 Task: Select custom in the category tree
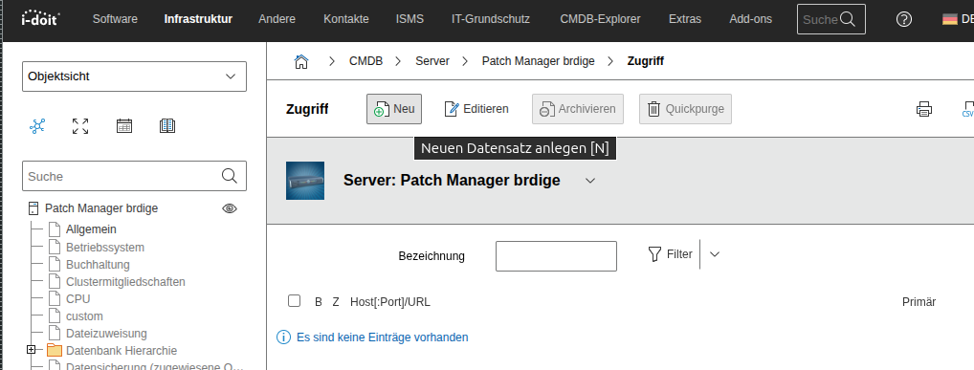click(x=84, y=316)
